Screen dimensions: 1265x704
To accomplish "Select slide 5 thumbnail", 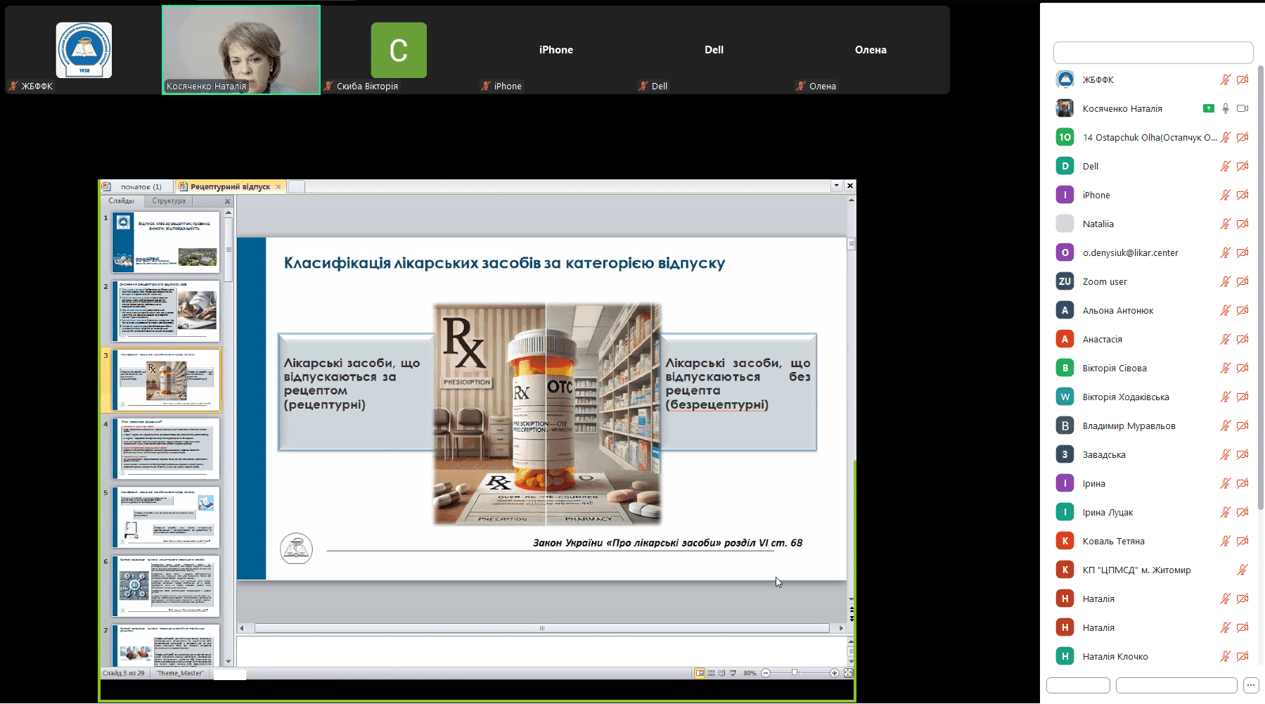I will coord(166,518).
